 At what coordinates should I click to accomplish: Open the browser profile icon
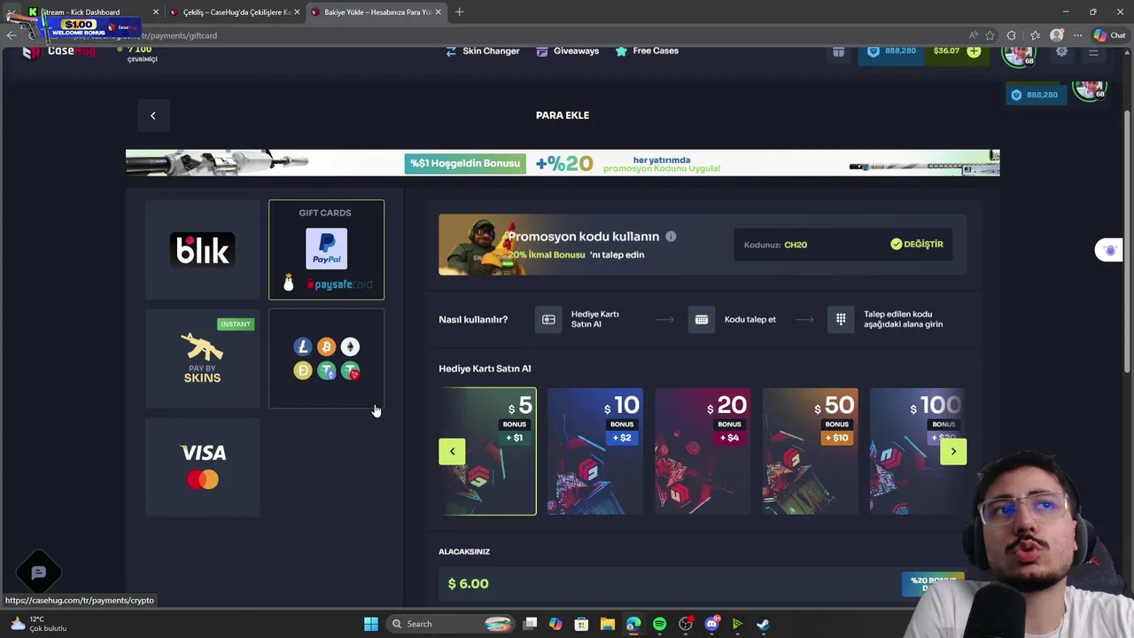coord(1056,35)
